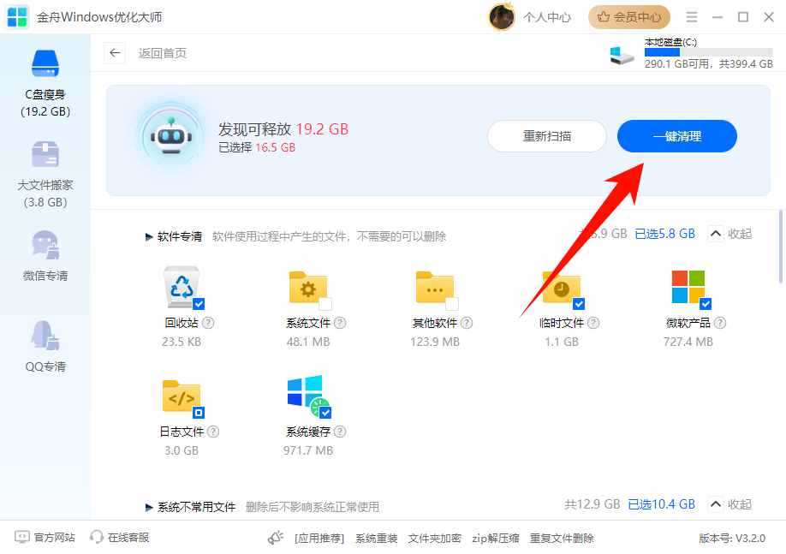Open 个人中心
This screenshot has width=786, height=554.
click(x=547, y=16)
